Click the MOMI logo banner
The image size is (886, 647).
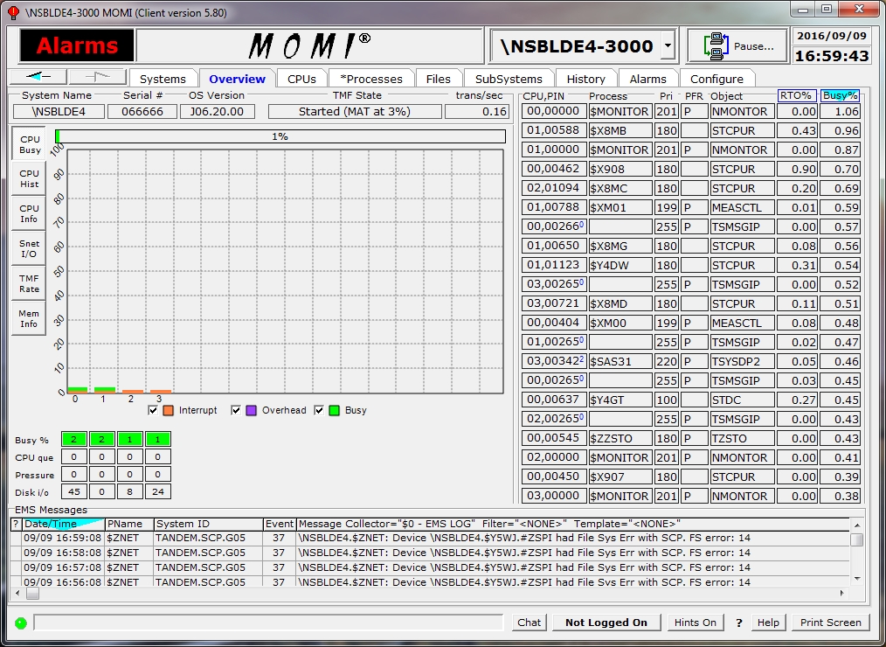(x=309, y=46)
